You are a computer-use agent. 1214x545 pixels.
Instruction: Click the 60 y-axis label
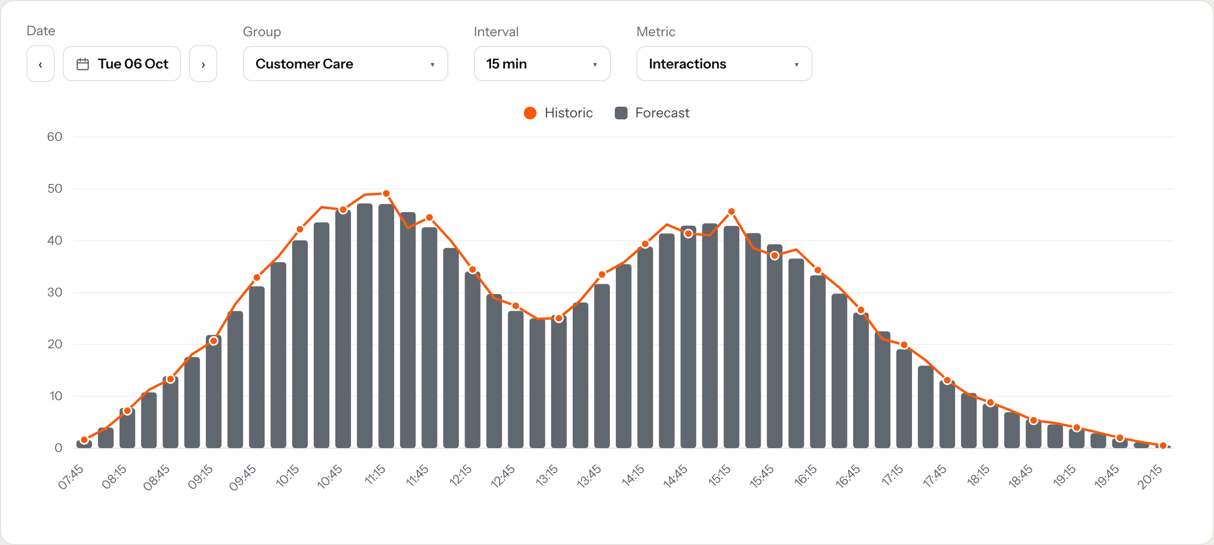[x=55, y=137]
